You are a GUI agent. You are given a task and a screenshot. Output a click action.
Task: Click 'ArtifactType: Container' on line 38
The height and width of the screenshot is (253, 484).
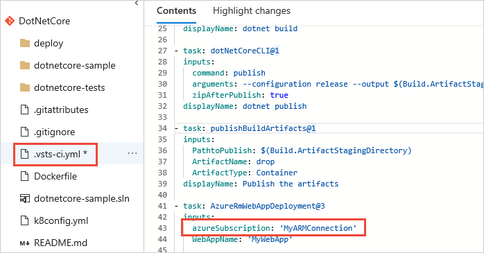(x=245, y=173)
